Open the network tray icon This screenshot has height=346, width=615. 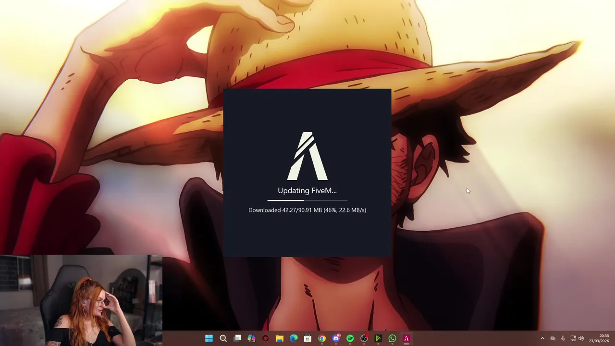tap(573, 338)
